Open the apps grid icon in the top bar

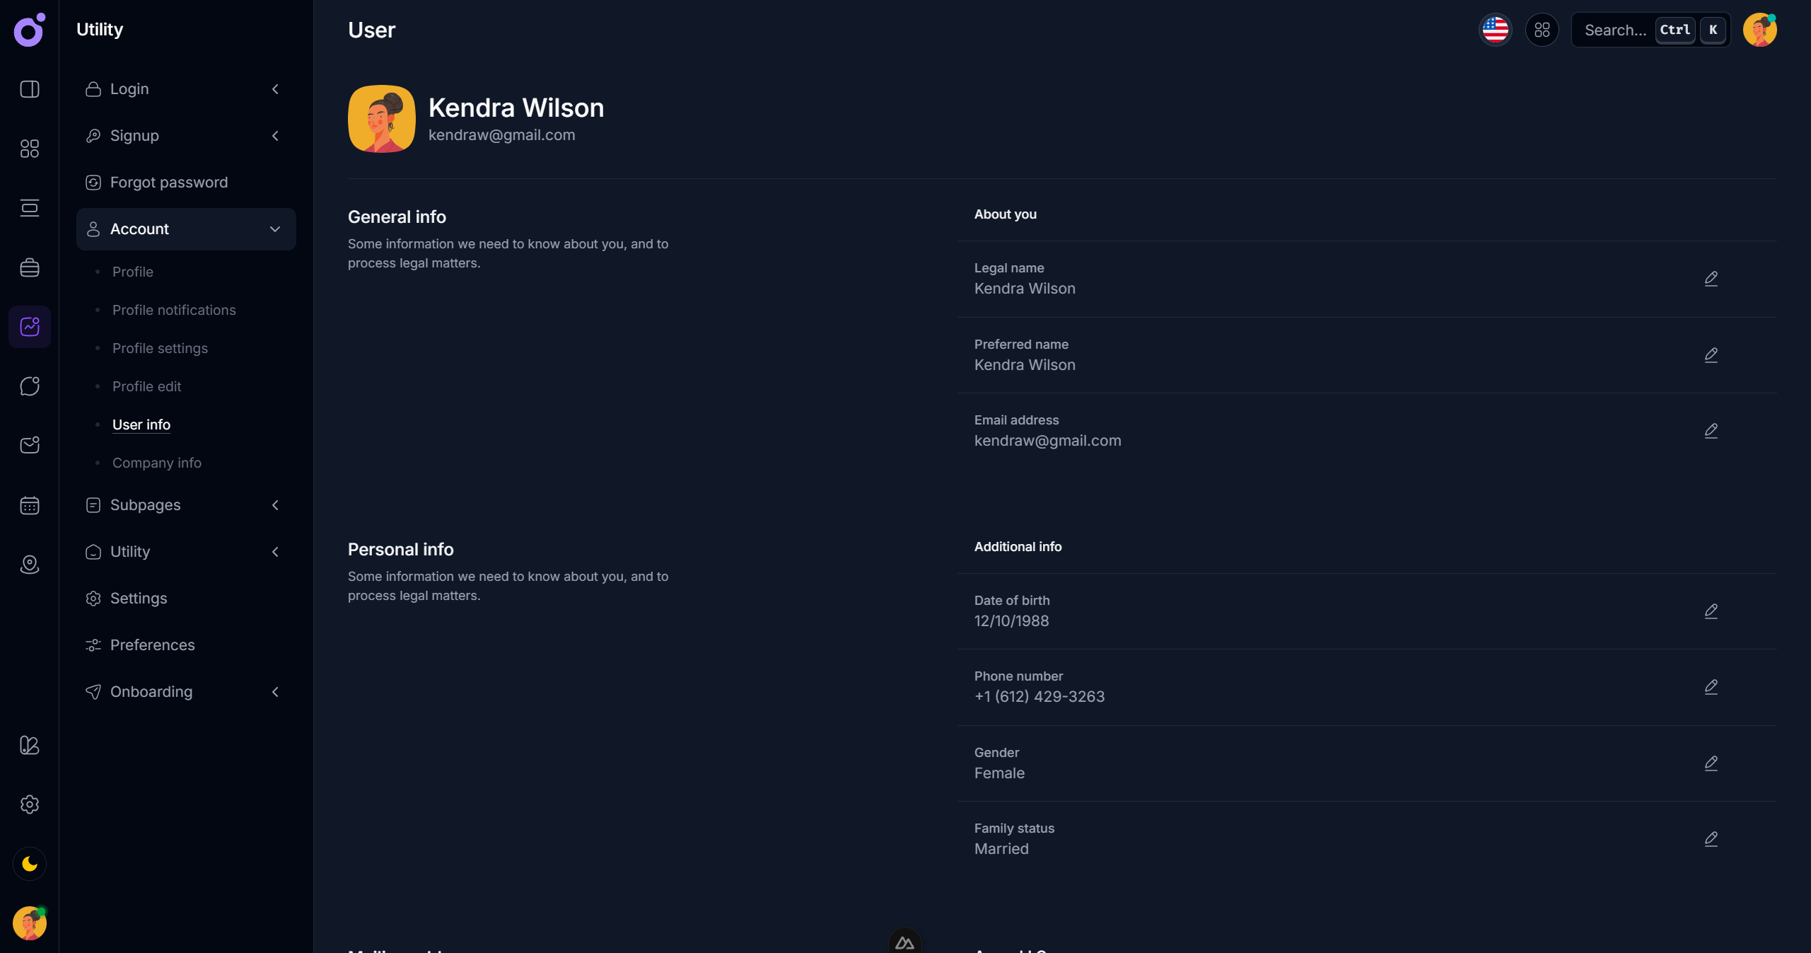[1542, 30]
